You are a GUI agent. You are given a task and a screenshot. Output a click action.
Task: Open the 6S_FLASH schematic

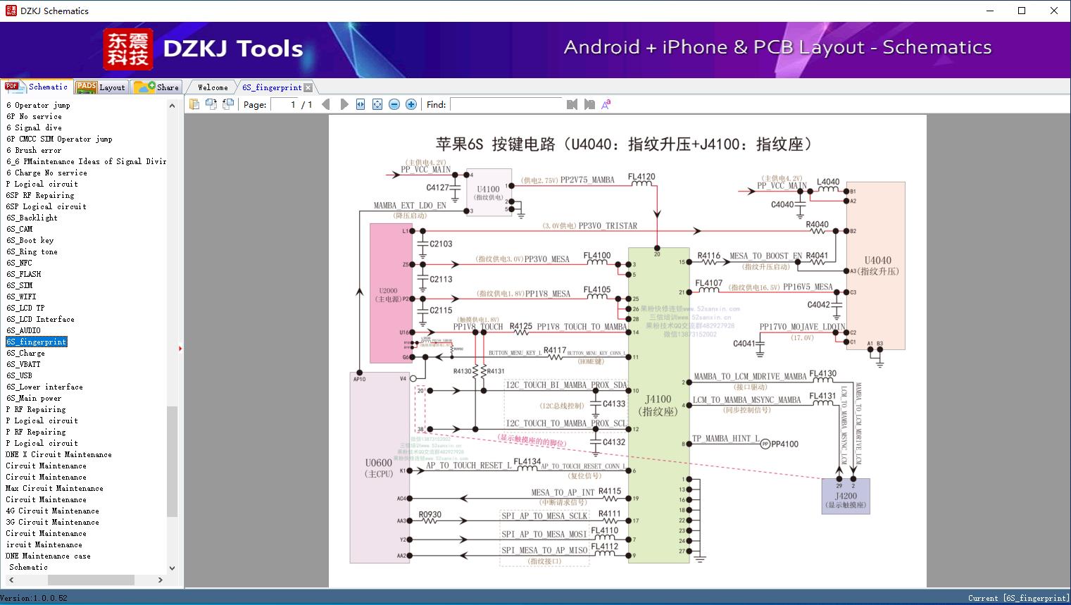[24, 274]
